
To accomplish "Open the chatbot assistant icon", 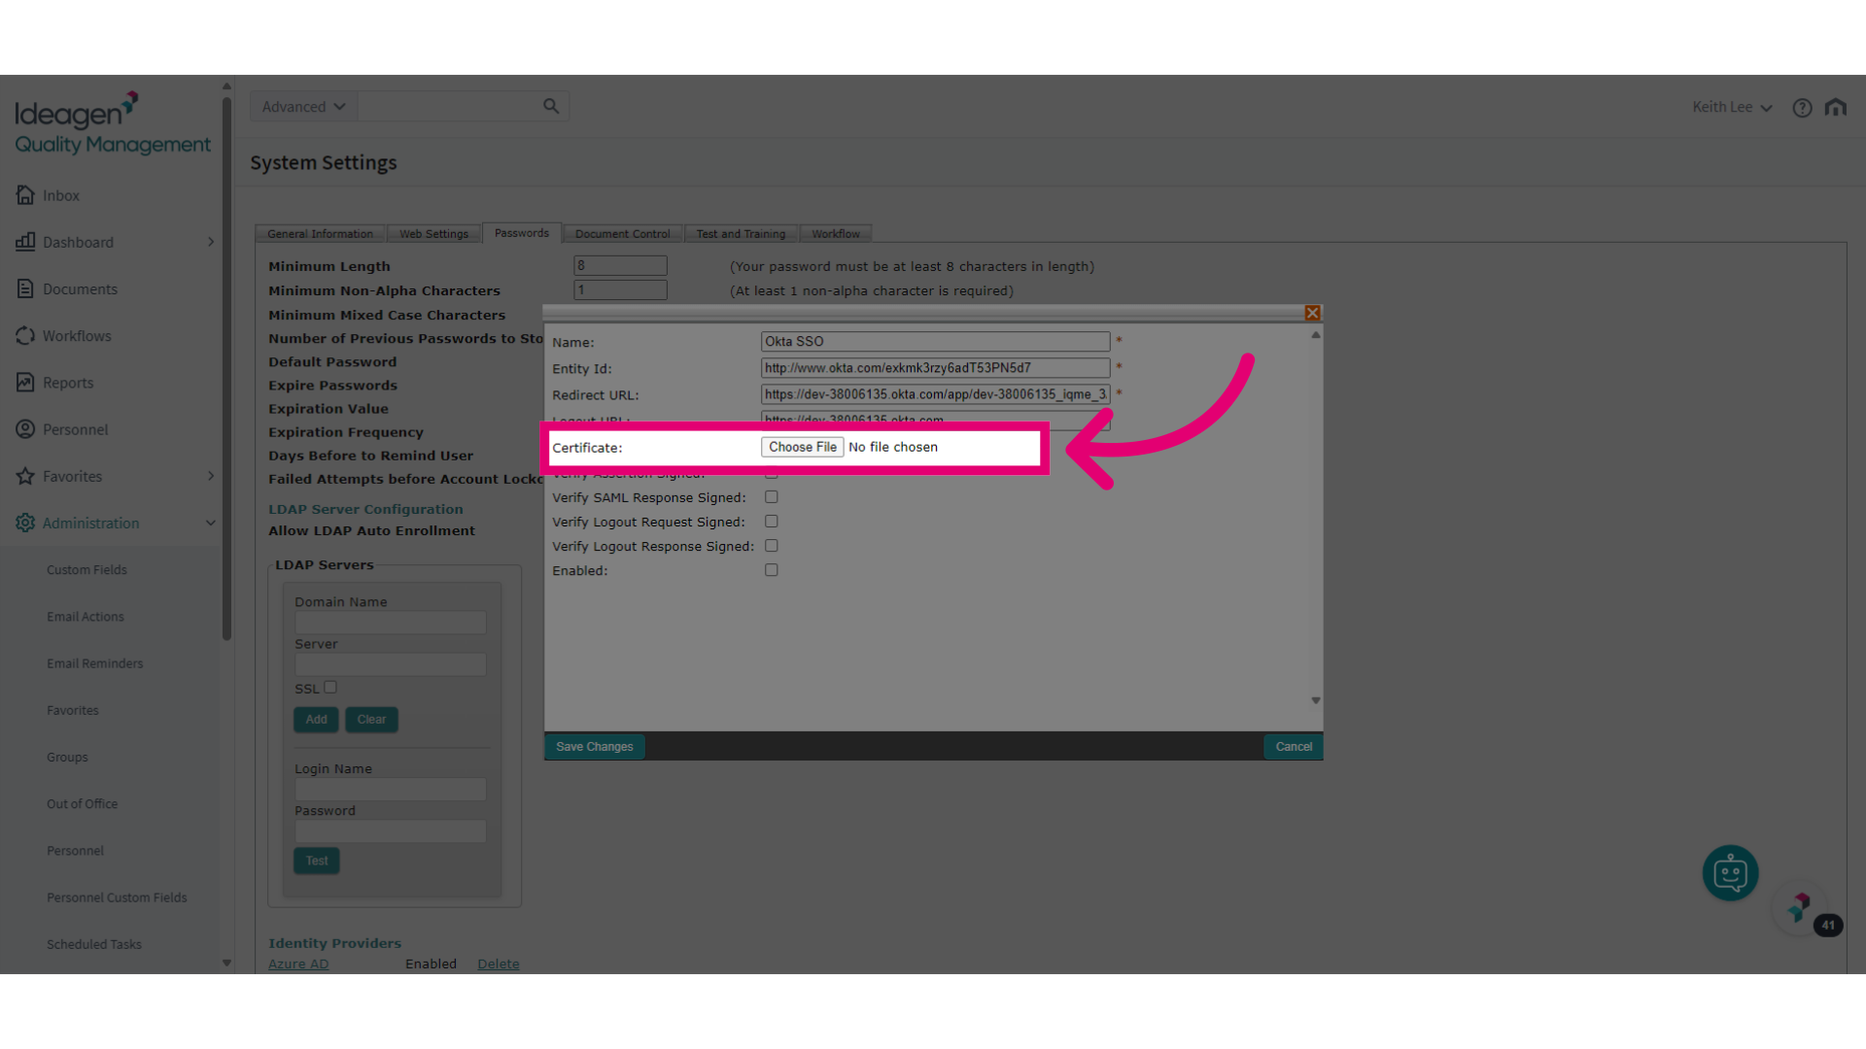I will [1730, 873].
